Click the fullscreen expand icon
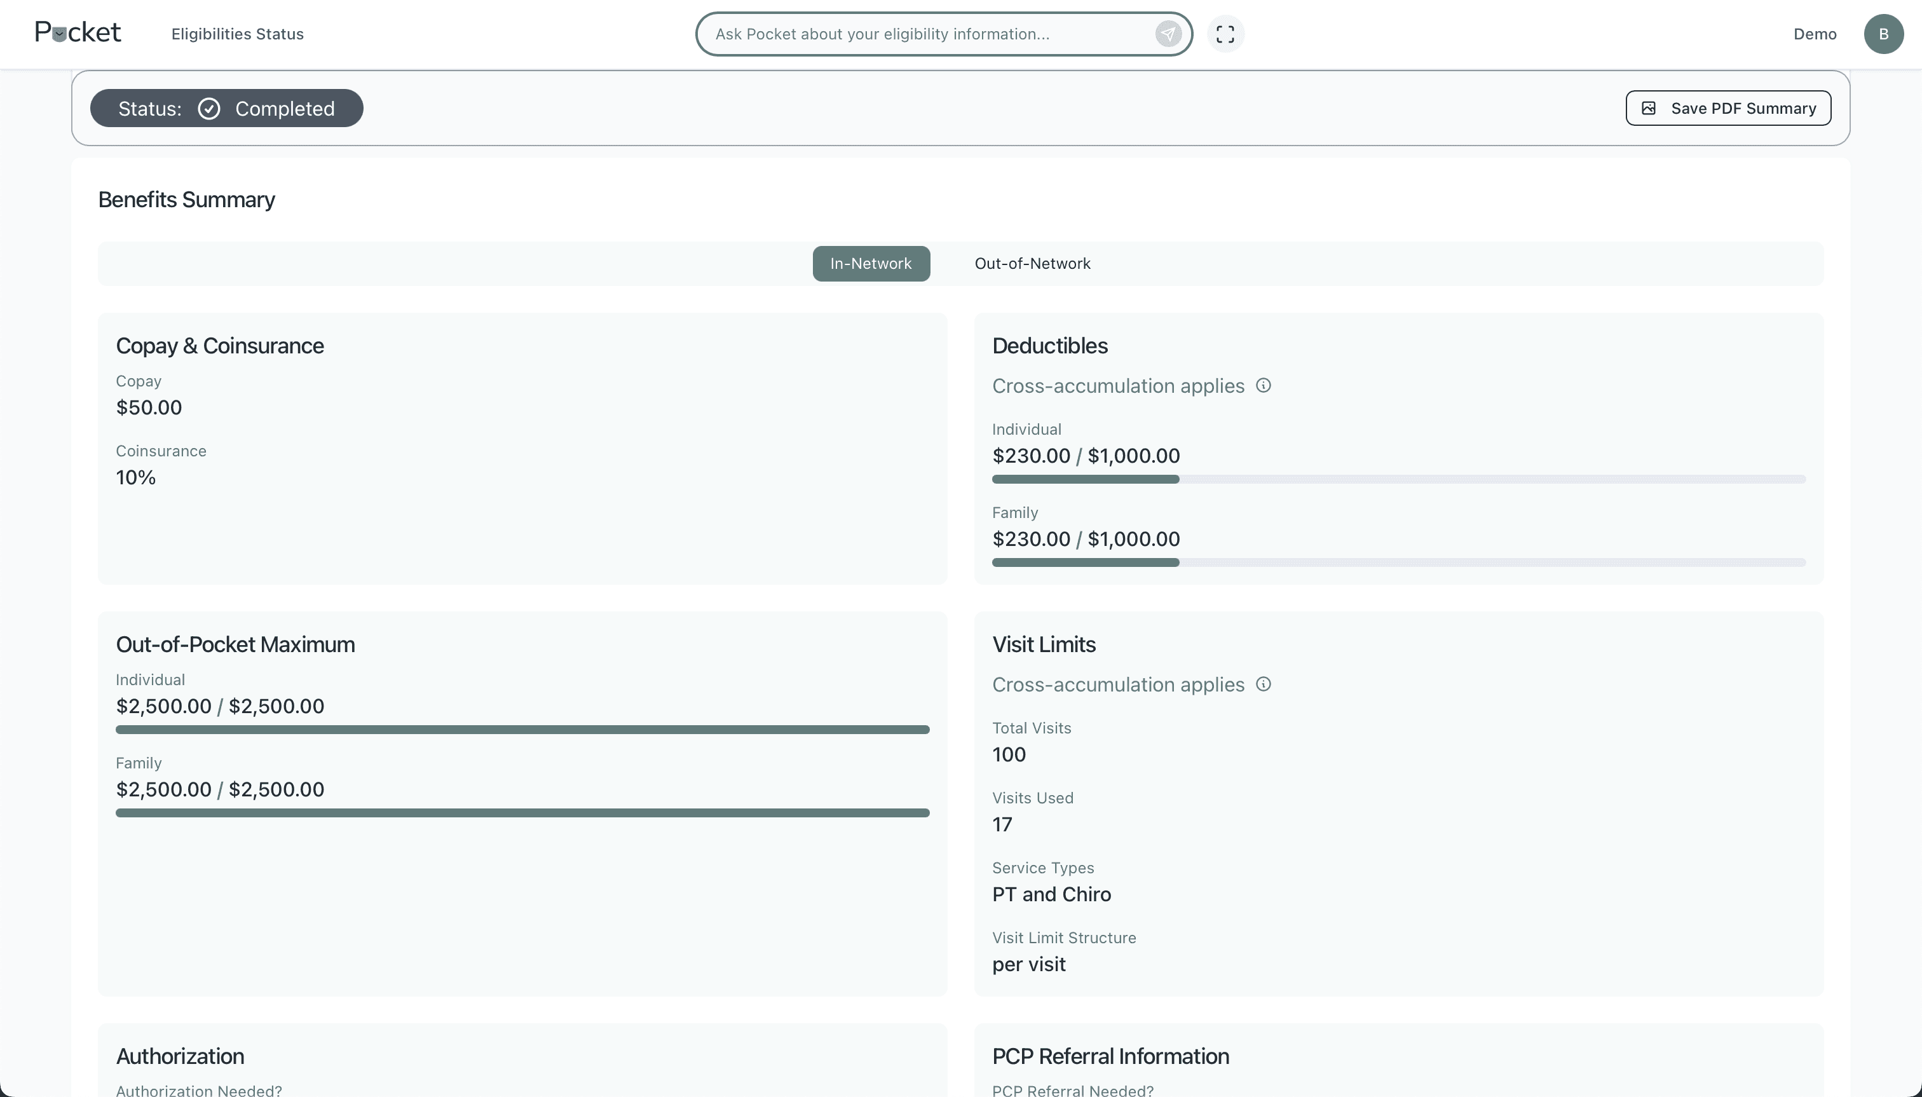The height and width of the screenshot is (1097, 1922). (x=1225, y=34)
